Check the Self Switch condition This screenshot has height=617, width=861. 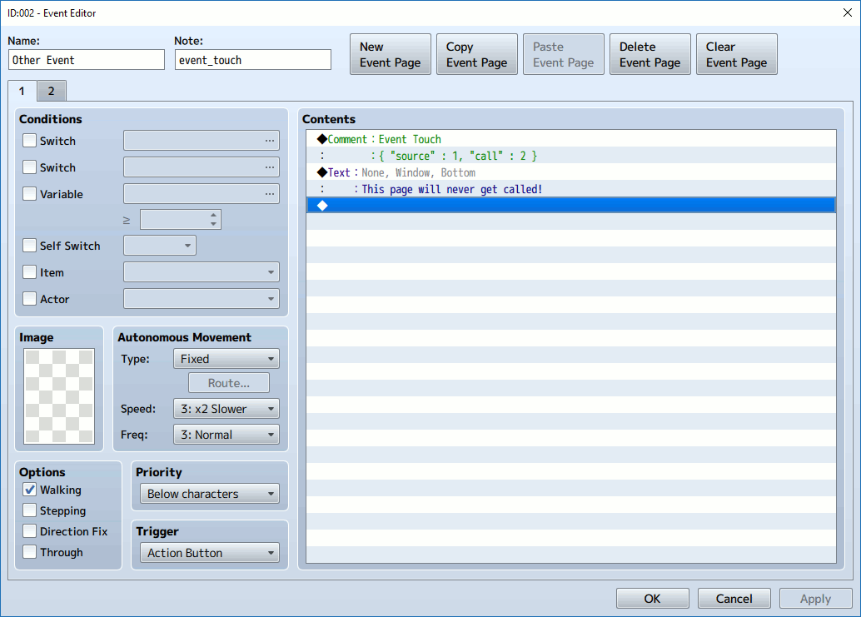coord(30,246)
